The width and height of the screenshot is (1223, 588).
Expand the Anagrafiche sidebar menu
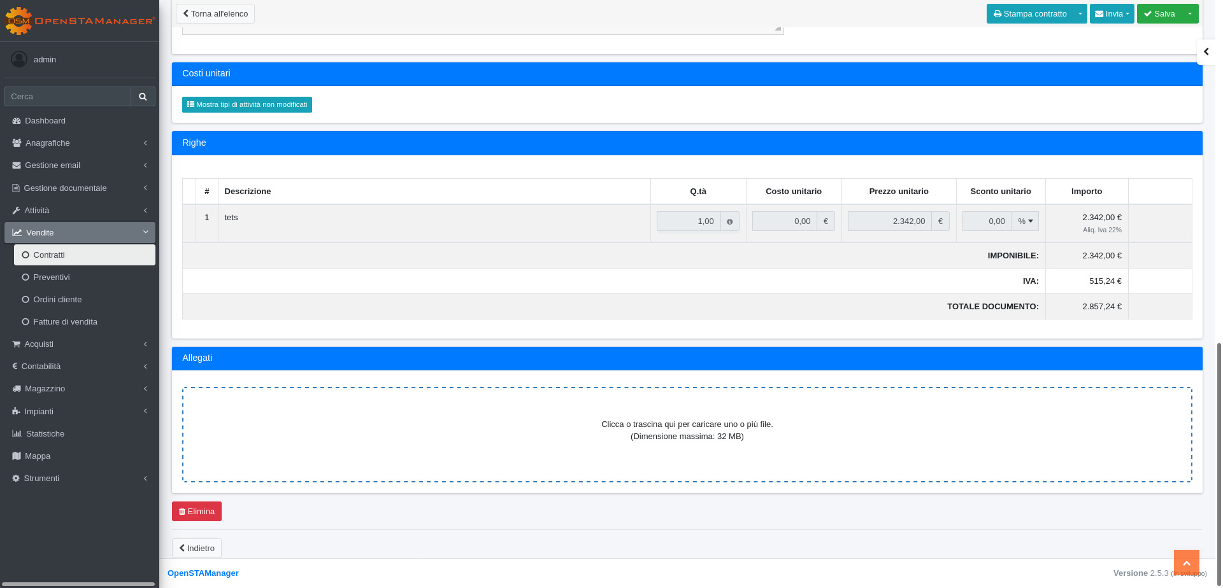[x=47, y=143]
